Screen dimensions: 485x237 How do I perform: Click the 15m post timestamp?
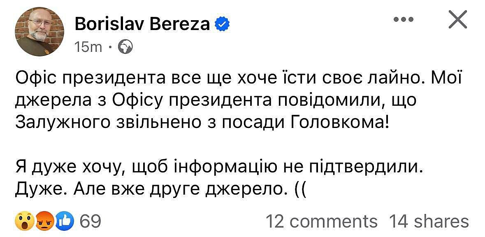click(88, 47)
